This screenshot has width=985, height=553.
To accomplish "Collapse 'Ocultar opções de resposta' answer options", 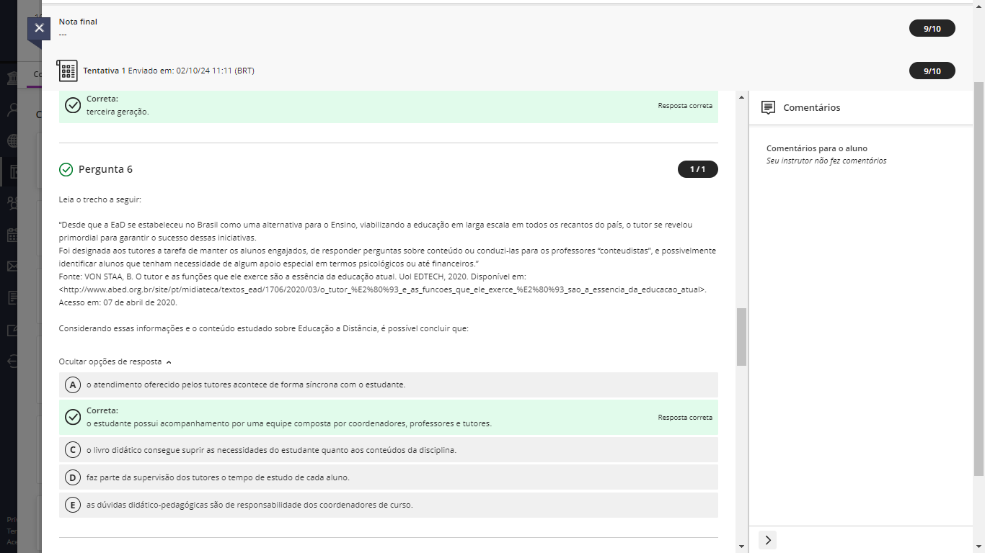I will tap(115, 361).
